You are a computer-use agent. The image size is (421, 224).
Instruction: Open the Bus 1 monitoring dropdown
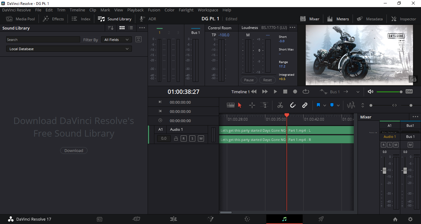coord(358,92)
